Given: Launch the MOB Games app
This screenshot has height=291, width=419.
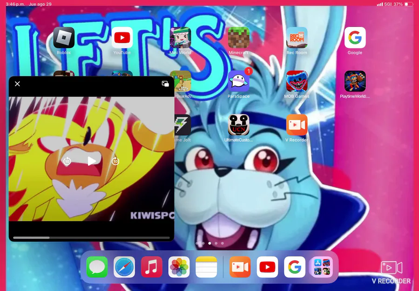Looking at the screenshot, I should (x=297, y=81).
